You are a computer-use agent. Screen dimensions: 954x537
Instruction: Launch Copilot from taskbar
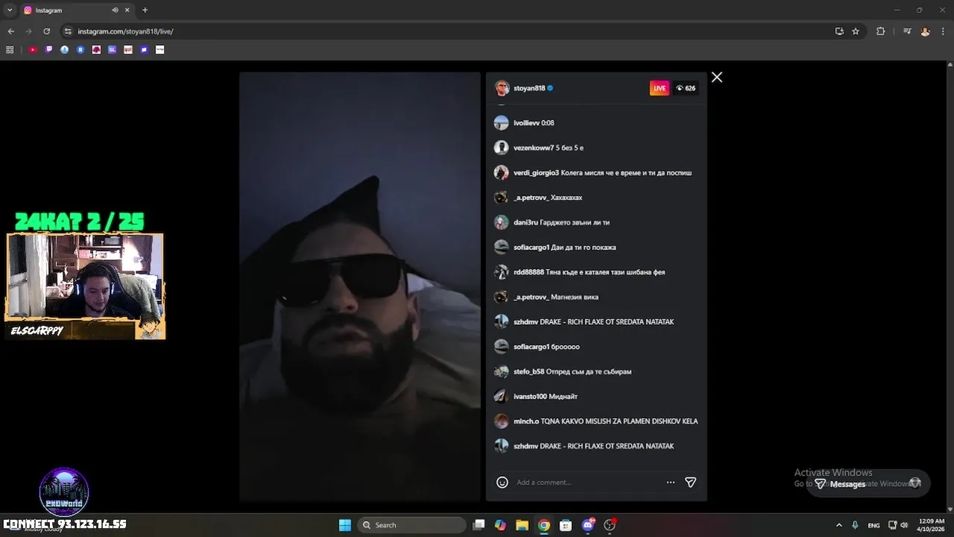(x=500, y=525)
